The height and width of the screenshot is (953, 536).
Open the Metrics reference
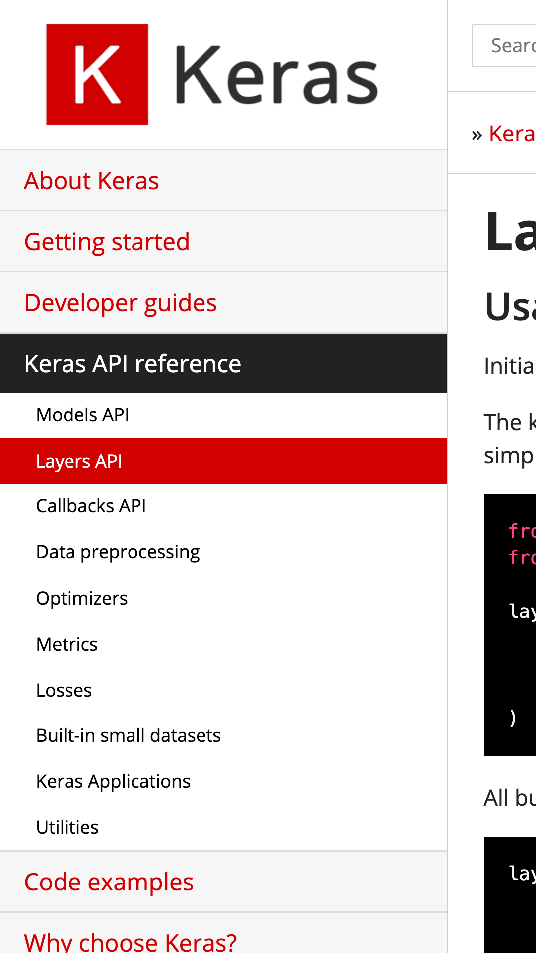pyautogui.click(x=223, y=644)
